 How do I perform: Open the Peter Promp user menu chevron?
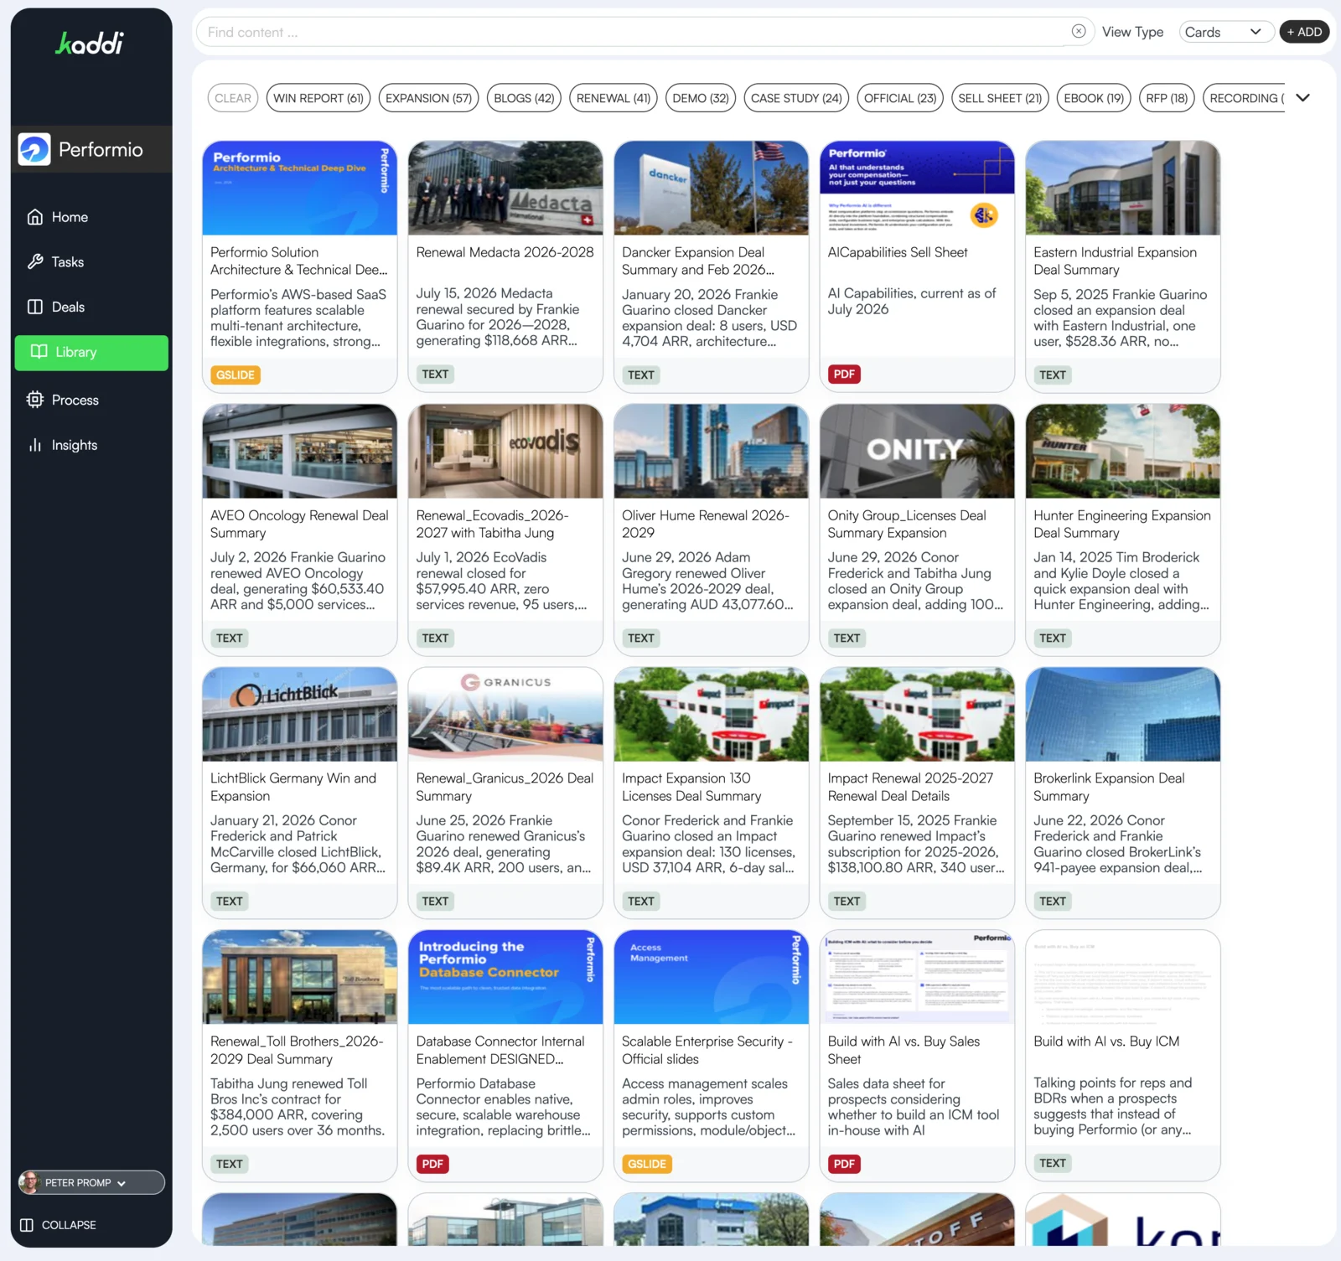pos(122,1183)
